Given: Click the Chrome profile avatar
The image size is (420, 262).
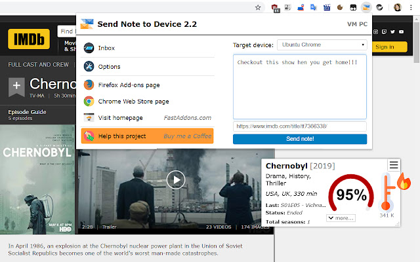Looking at the screenshot, I should coord(398,8).
